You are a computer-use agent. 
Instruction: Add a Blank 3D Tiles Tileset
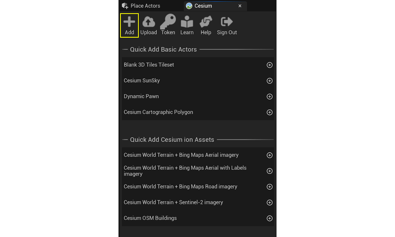[269, 65]
